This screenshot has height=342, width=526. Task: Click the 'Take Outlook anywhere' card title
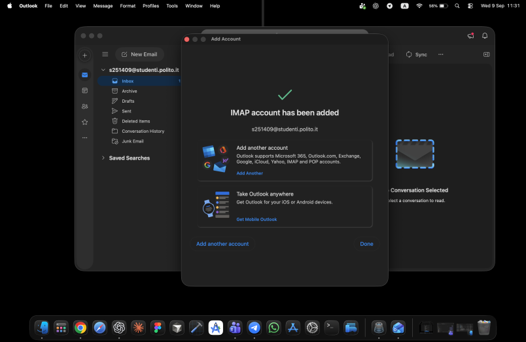click(x=265, y=194)
